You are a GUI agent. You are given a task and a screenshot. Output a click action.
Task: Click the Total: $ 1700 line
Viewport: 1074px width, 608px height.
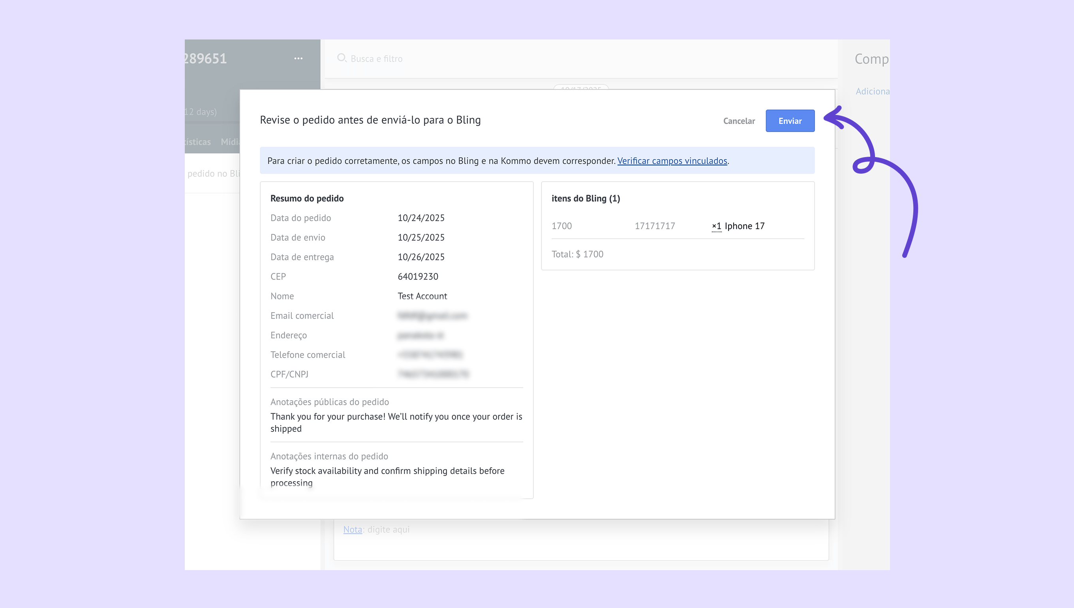pos(577,254)
